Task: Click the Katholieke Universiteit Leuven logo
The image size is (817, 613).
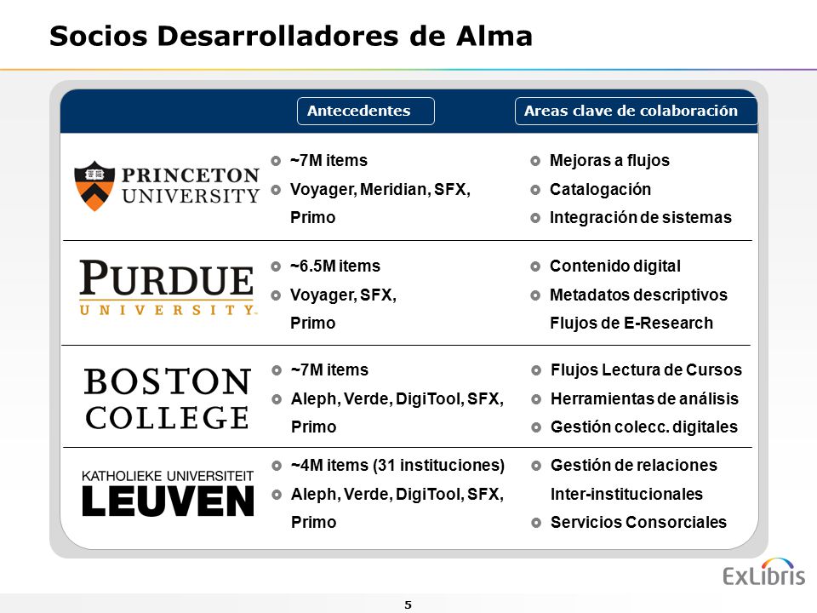Action: pyautogui.click(x=168, y=493)
